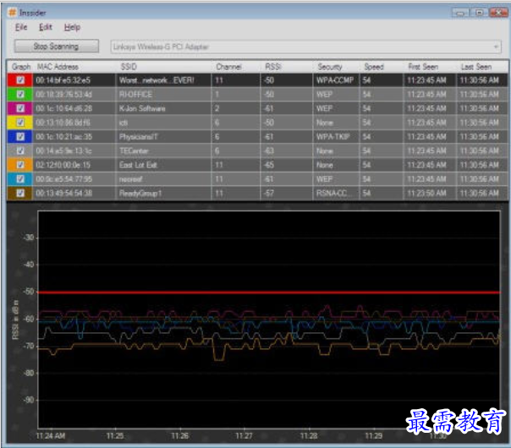Sort networks by RSSI column header
This screenshot has width=511, height=448.
[272, 67]
